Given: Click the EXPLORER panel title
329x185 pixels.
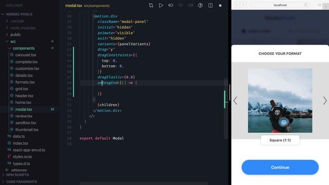Looking at the screenshot, I should [14, 6].
